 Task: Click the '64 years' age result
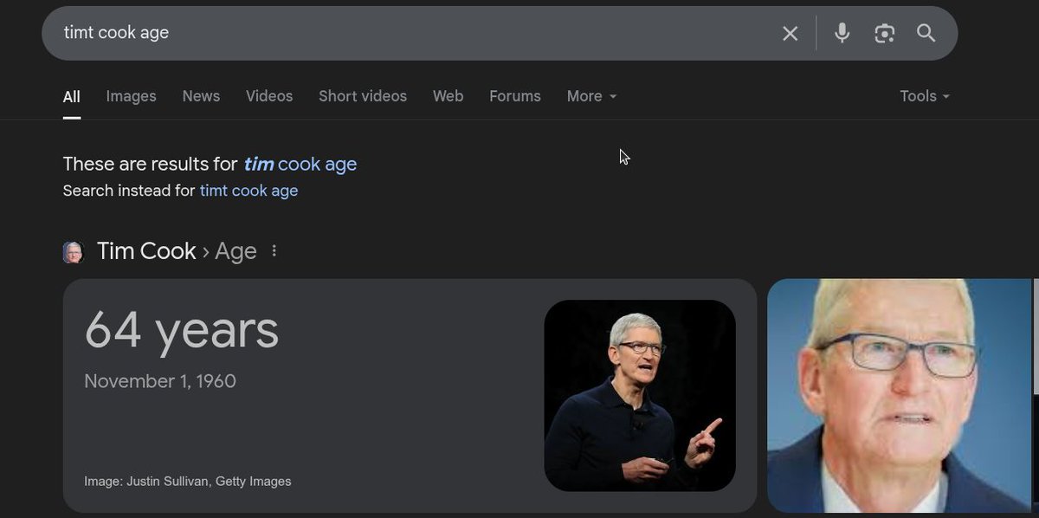click(x=182, y=330)
